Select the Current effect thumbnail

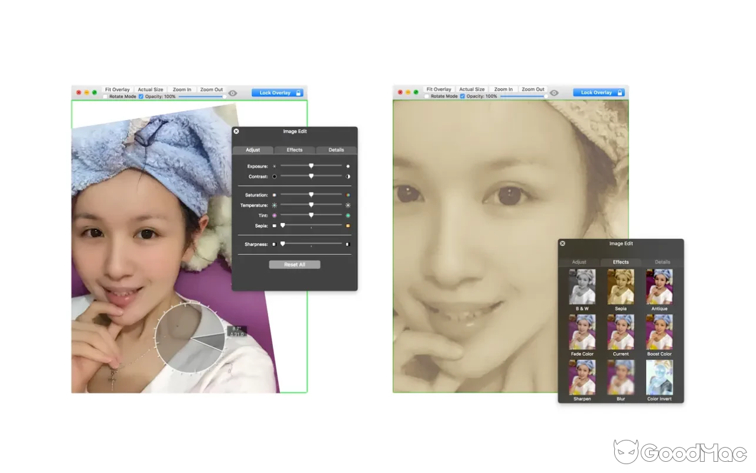pos(621,332)
